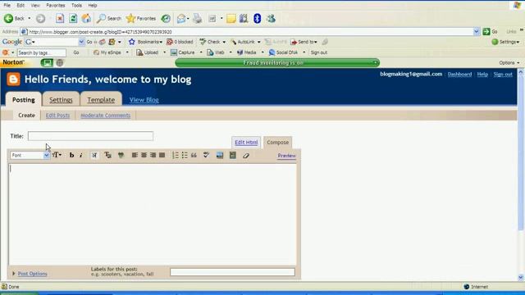Go to browser Home page
The image size is (525, 295).
[x=86, y=18]
